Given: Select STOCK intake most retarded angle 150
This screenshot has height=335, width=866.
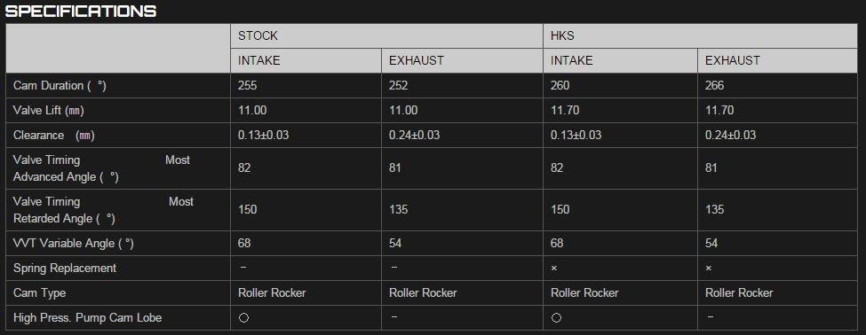Looking at the screenshot, I should click(x=248, y=210).
